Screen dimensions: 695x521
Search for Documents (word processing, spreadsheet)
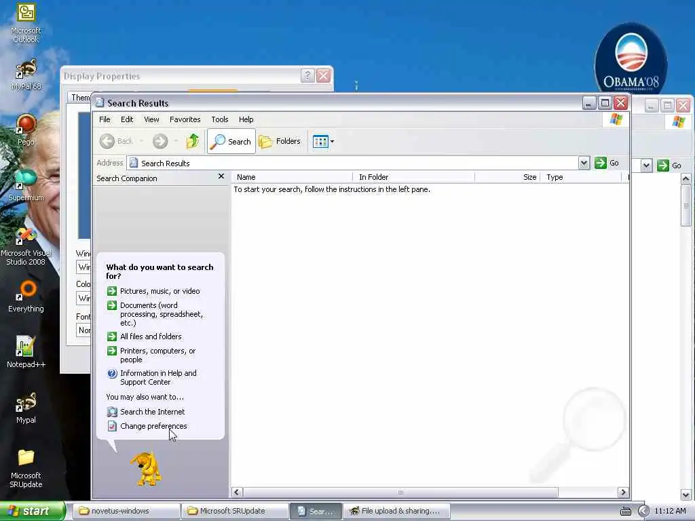(155, 314)
